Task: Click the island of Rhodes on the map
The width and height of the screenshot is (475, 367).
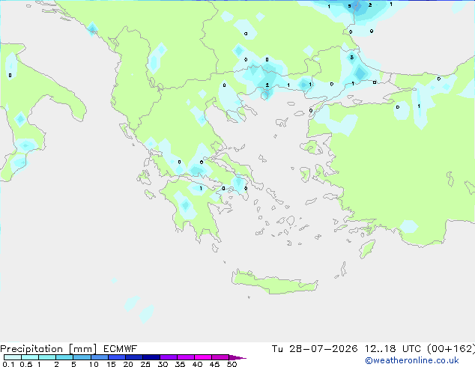Action: [367, 249]
